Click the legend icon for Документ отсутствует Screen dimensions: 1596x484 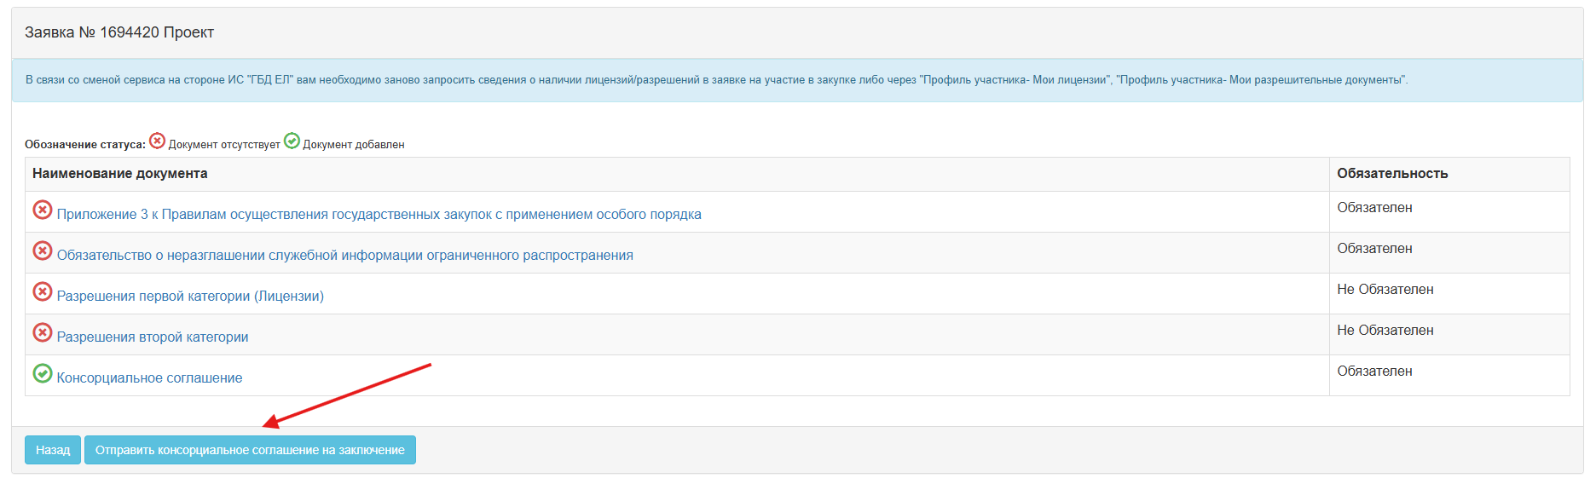point(158,141)
